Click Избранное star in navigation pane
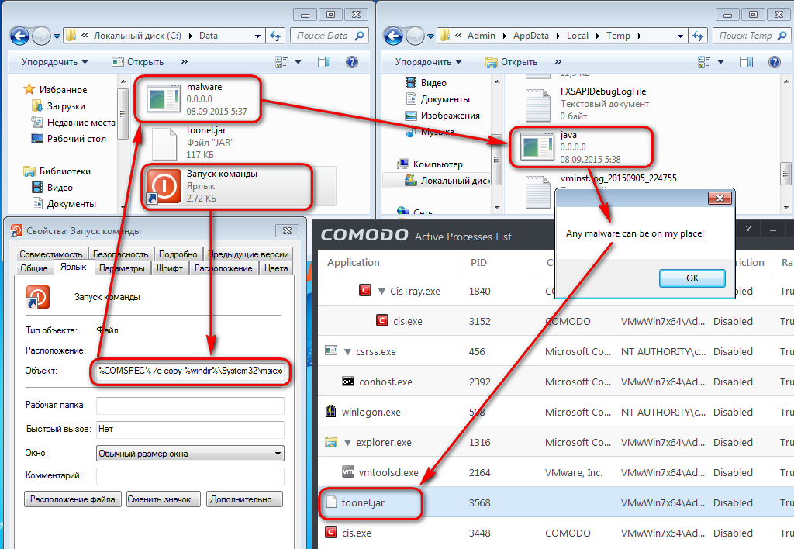Screen dimensions: 794x549 [29, 90]
